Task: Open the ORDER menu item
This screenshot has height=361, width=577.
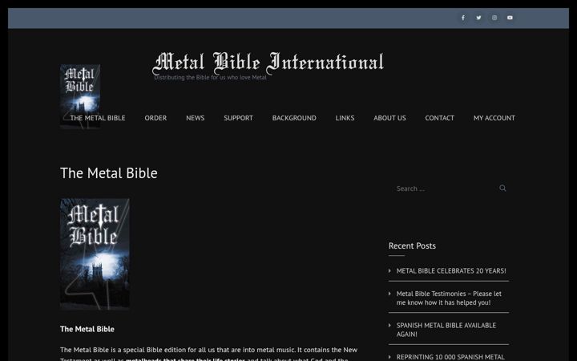Action: (155, 118)
